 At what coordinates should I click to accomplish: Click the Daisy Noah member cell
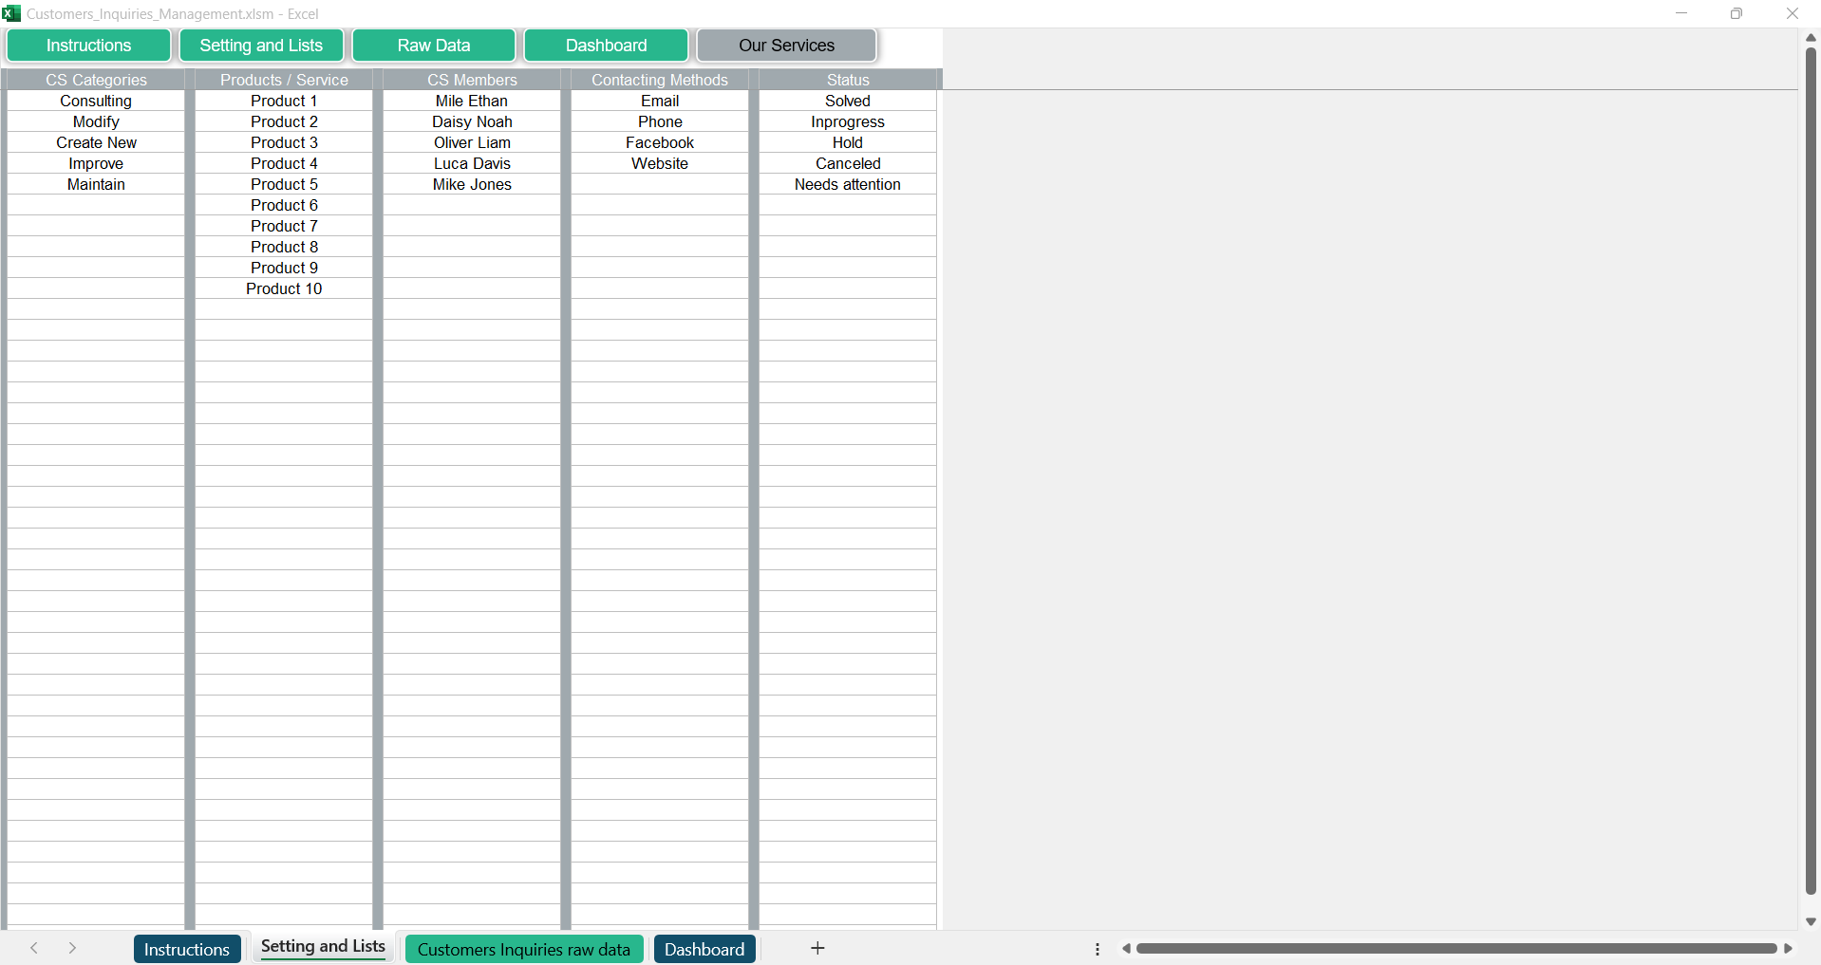472,121
